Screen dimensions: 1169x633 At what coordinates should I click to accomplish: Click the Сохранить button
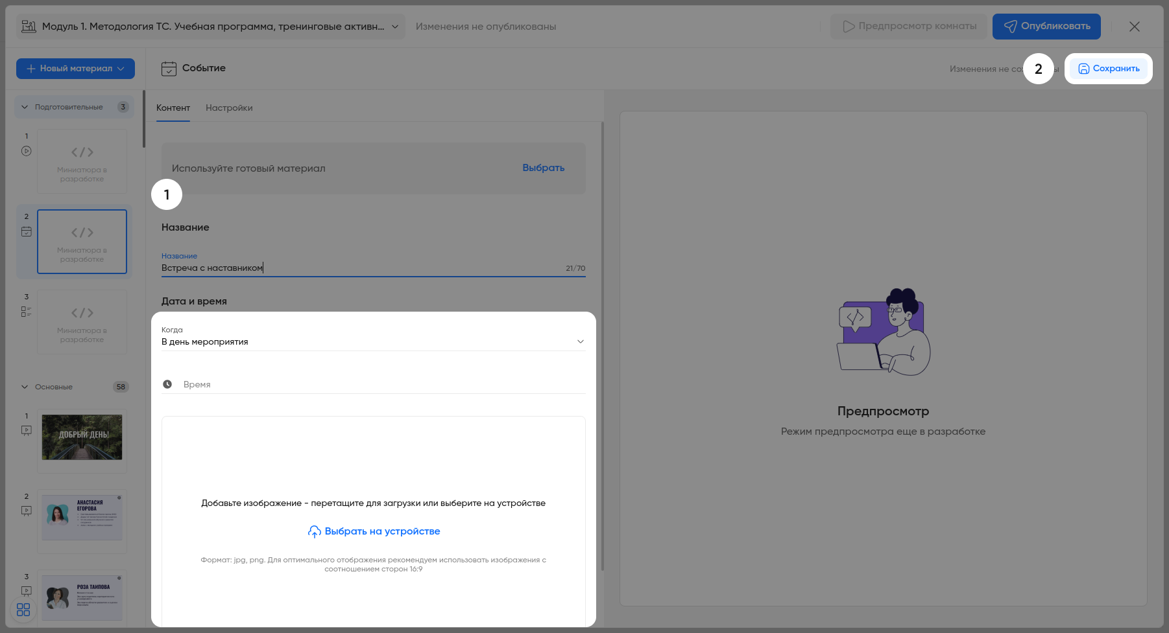coord(1108,69)
